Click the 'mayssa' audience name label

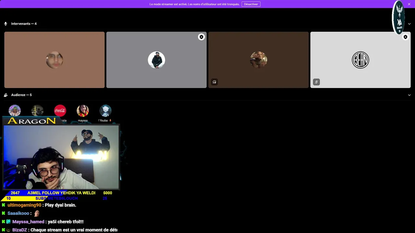click(83, 120)
